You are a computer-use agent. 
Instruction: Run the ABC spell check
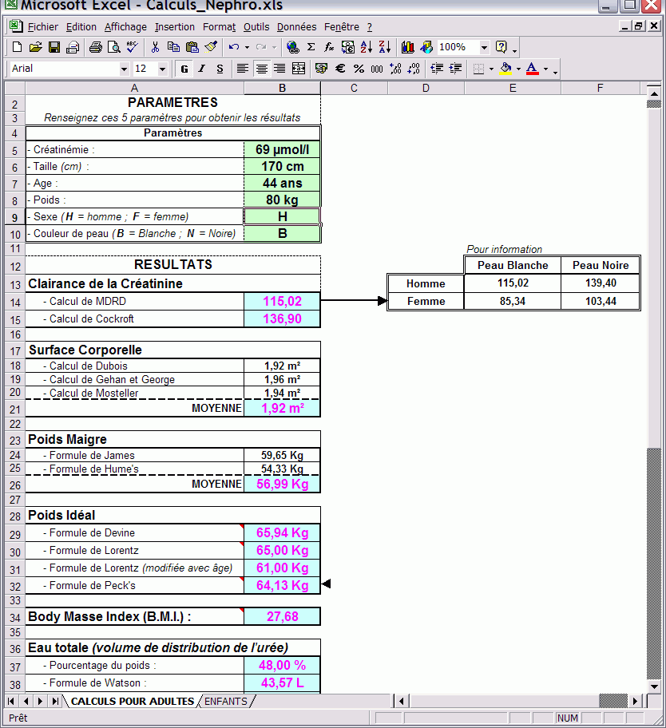133,47
